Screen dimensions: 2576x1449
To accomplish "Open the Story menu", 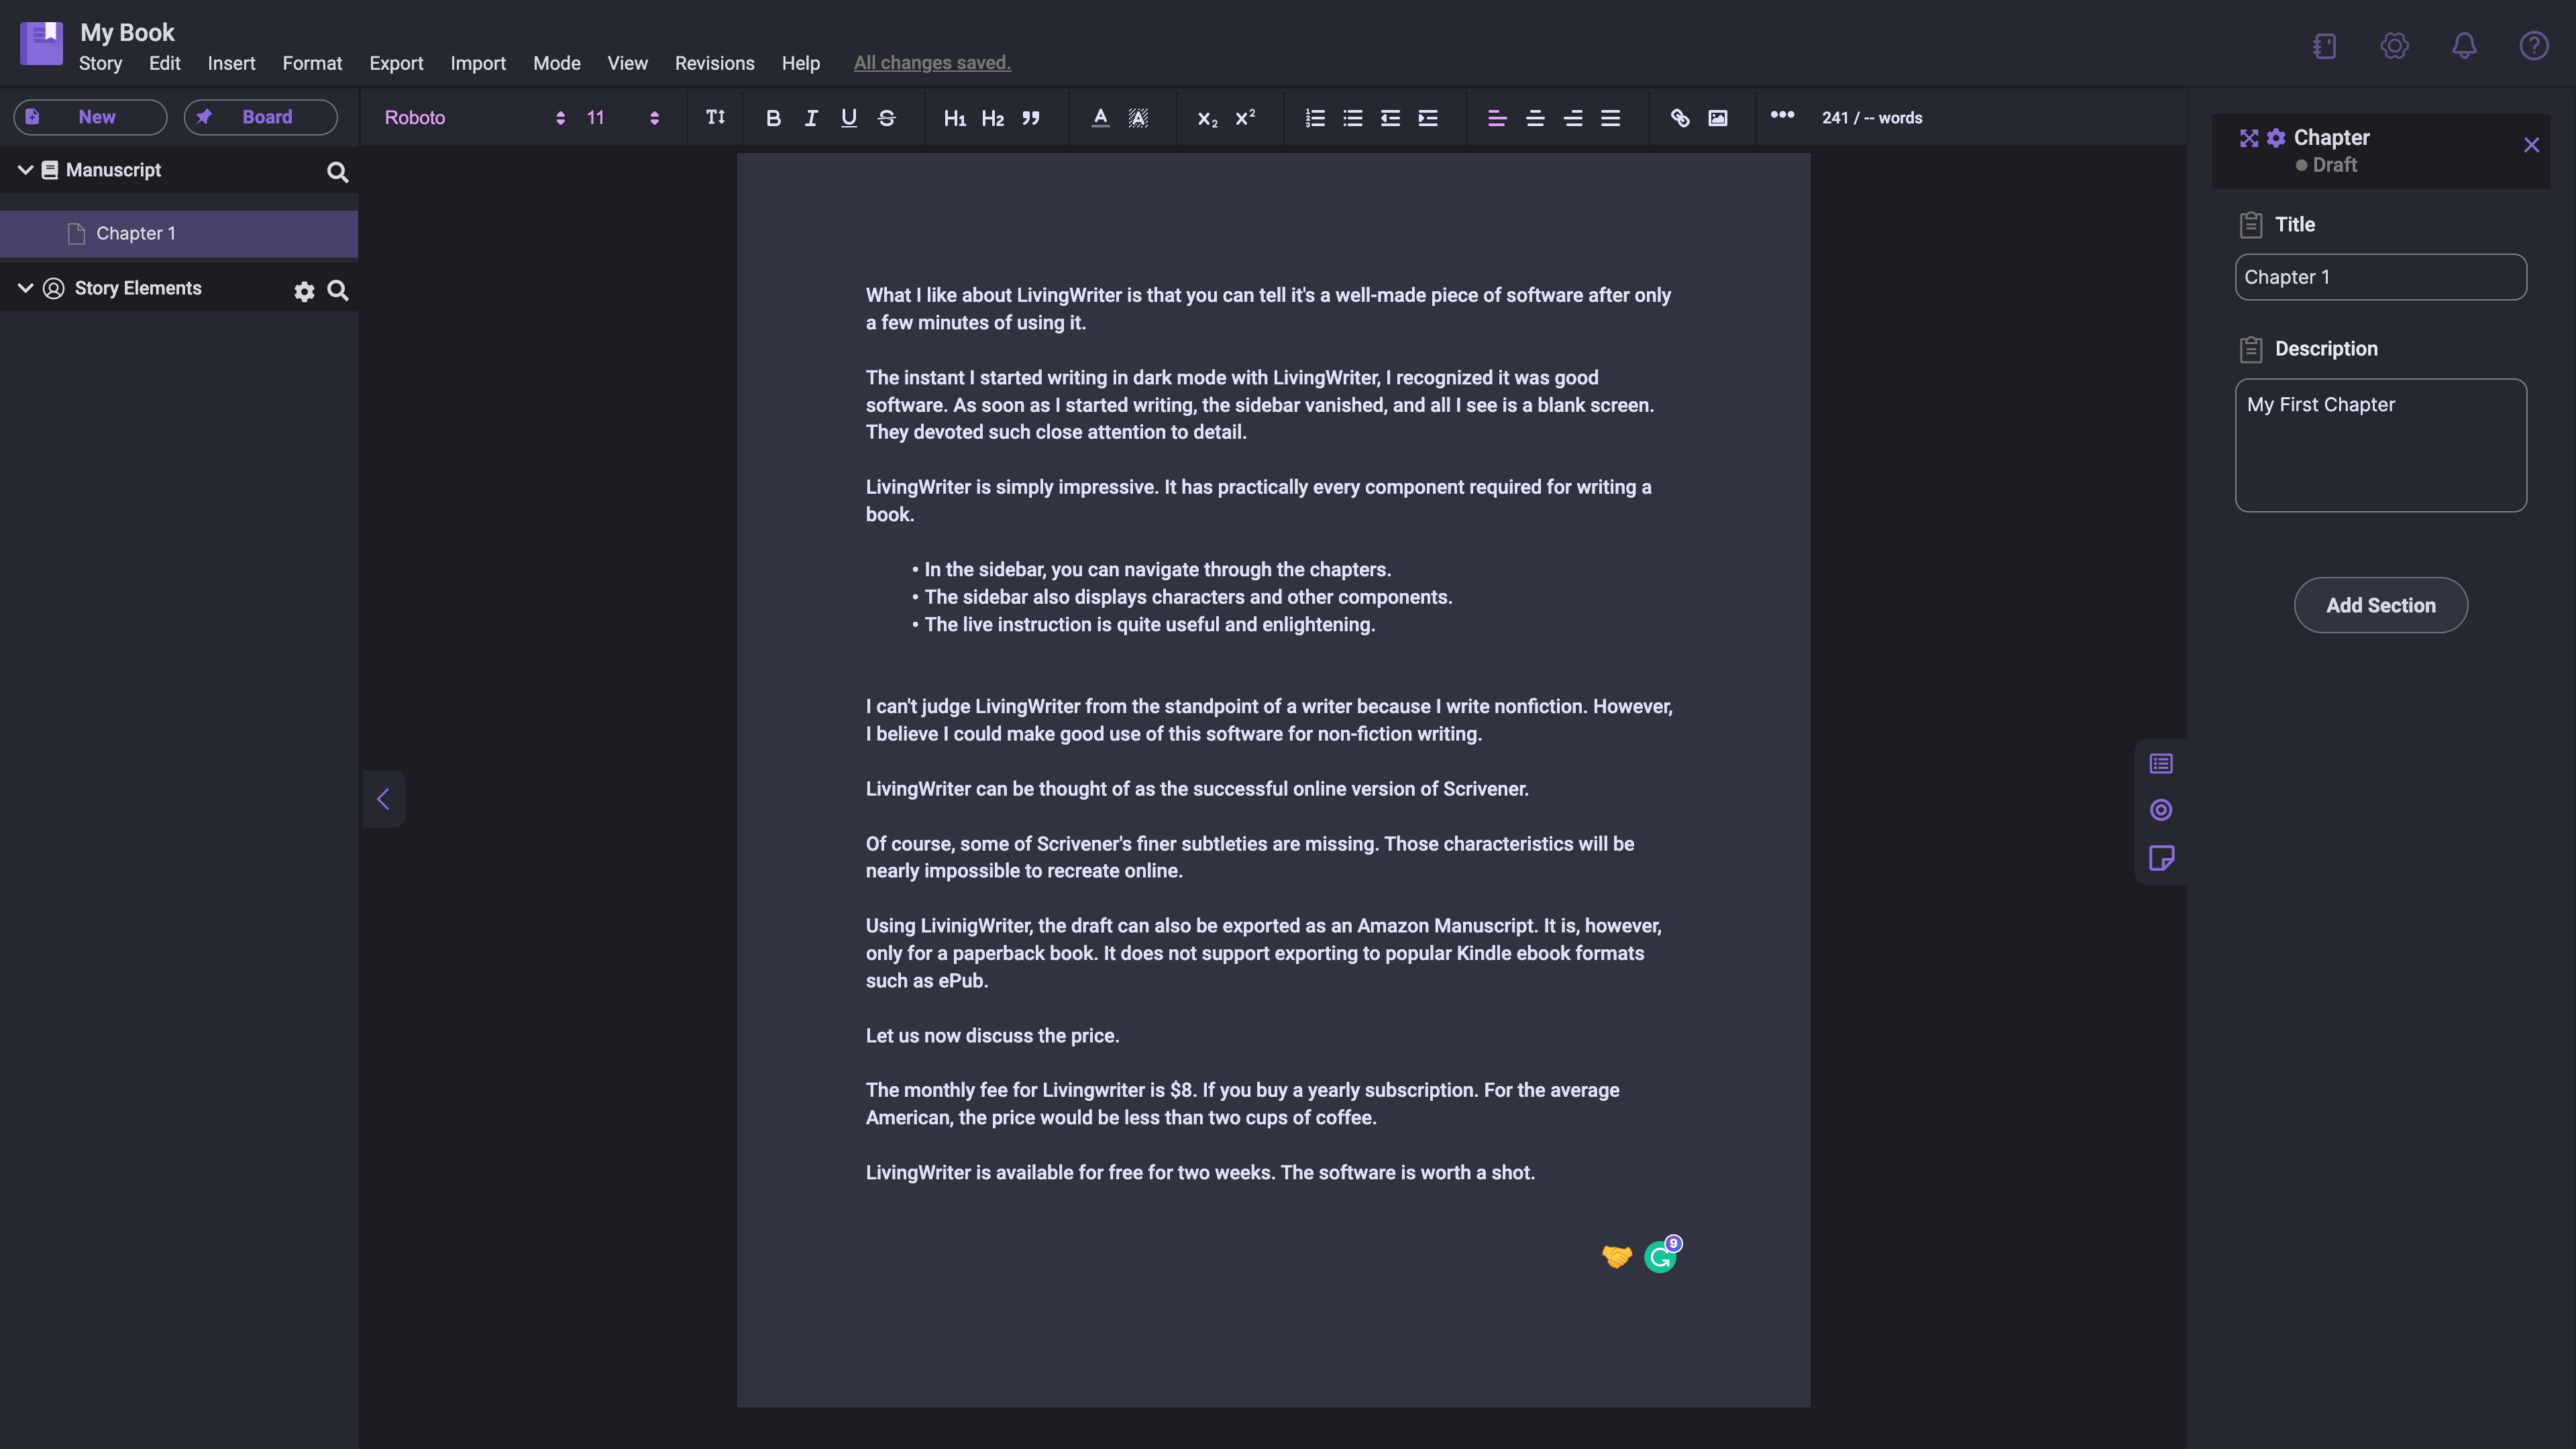I will (x=100, y=63).
